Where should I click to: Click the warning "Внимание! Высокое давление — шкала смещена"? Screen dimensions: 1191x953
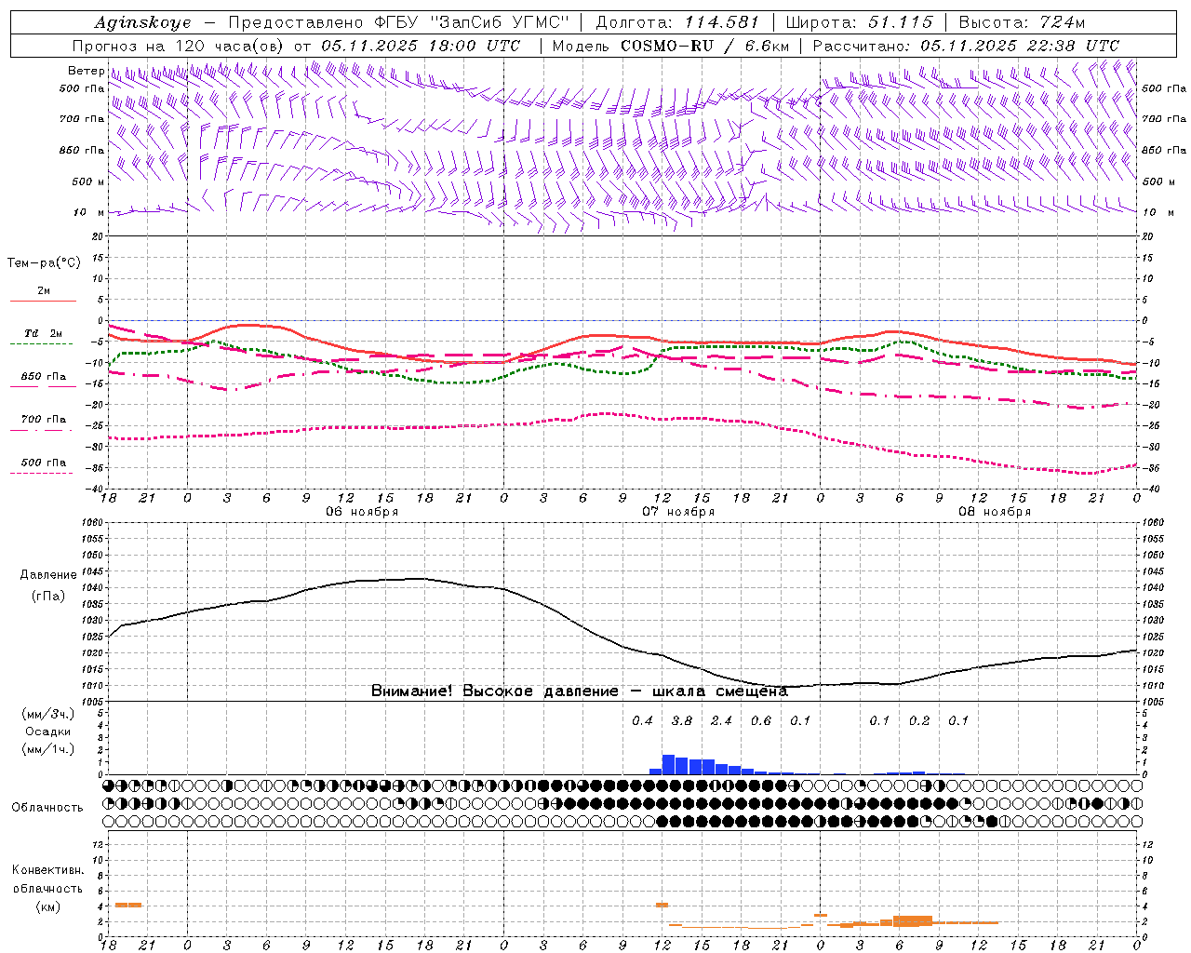pos(579,691)
